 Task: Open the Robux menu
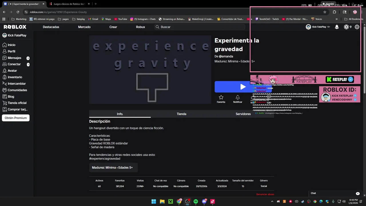[140, 27]
